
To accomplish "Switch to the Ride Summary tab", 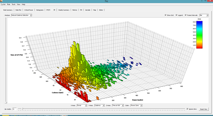I will click(x=8, y=10).
